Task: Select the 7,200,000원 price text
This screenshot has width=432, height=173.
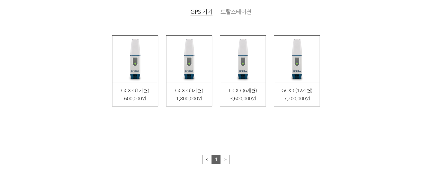Action: [297, 99]
